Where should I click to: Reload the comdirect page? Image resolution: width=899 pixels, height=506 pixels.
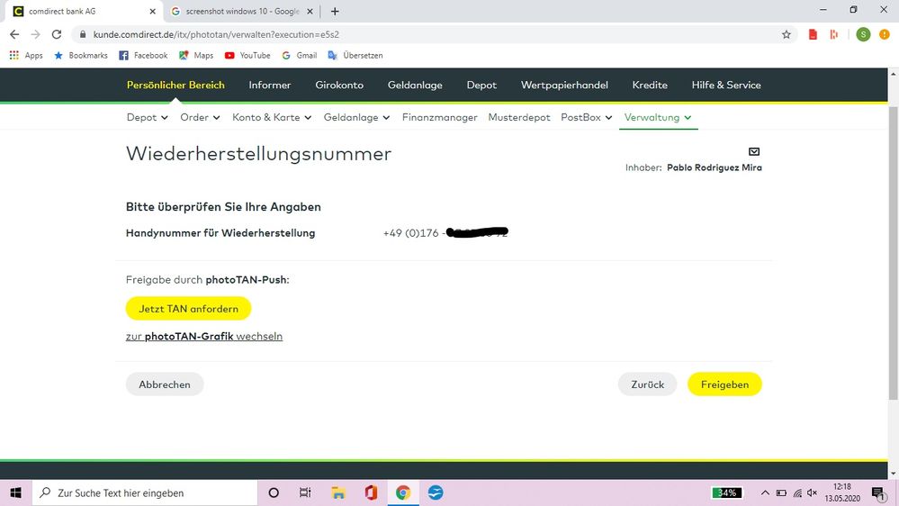pyautogui.click(x=56, y=34)
